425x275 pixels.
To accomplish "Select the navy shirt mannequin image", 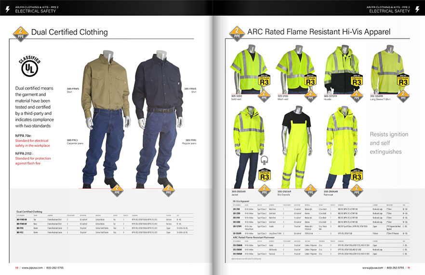I will point(158,120).
